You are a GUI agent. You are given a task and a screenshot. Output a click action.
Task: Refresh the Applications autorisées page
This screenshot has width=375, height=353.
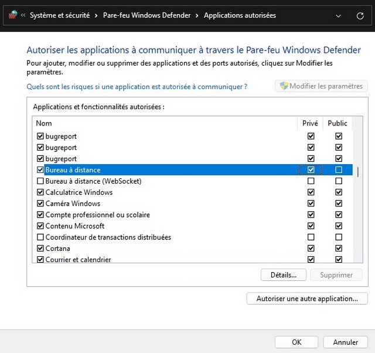pos(360,16)
